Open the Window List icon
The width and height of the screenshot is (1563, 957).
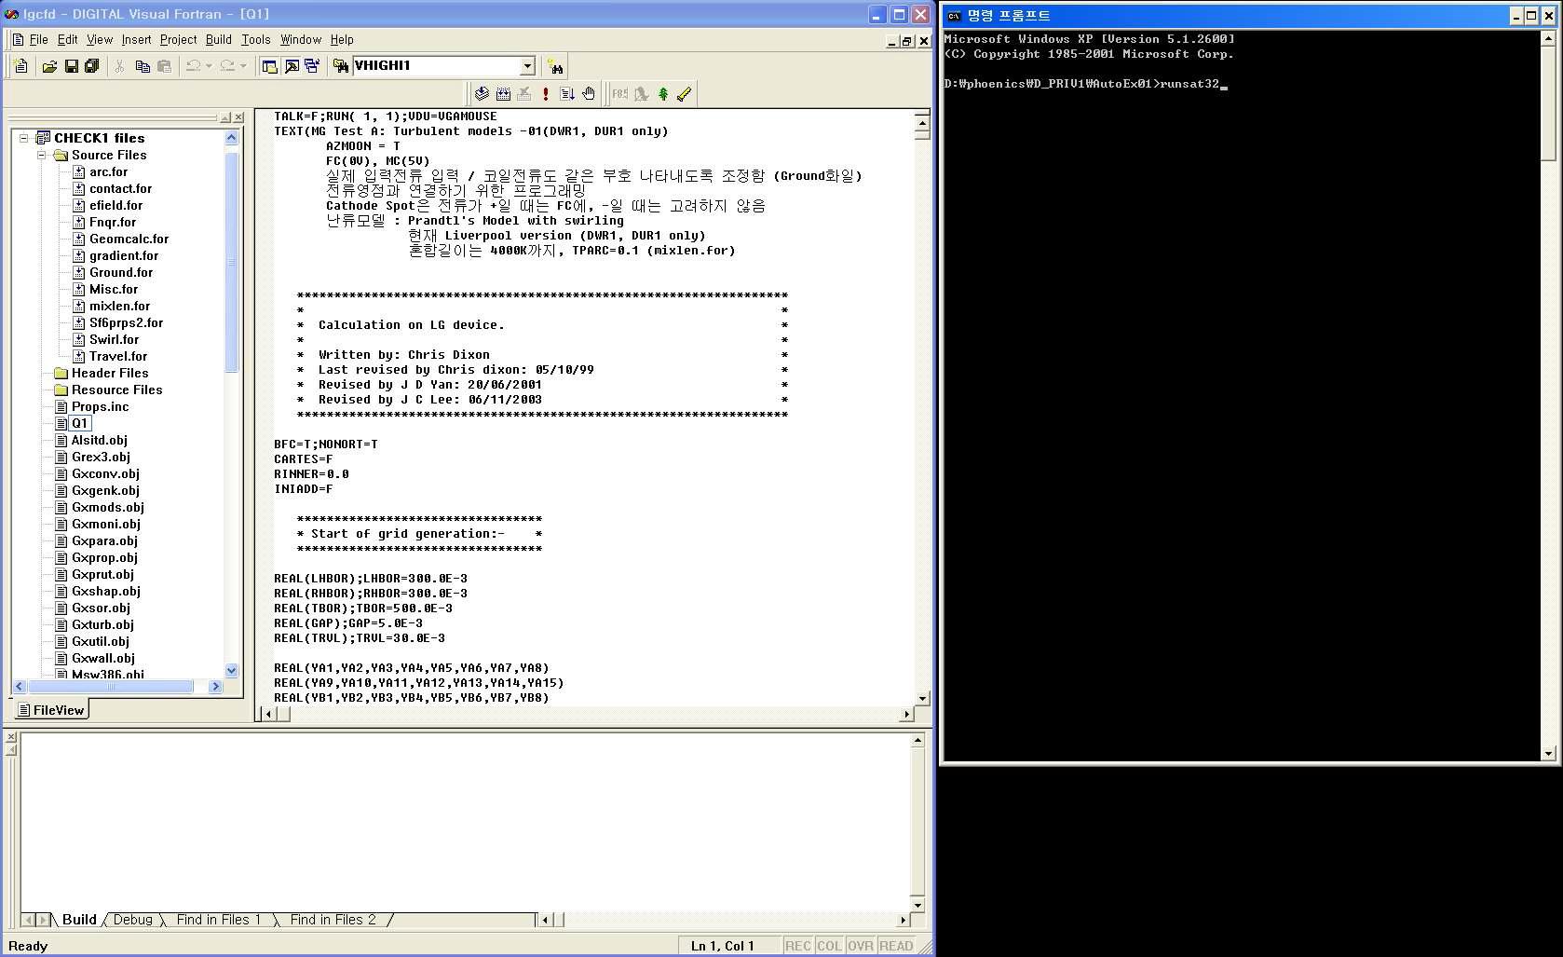[312, 66]
